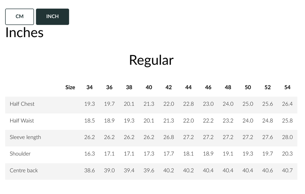
Task: Click the Half Waist row label
Action: 22,121
